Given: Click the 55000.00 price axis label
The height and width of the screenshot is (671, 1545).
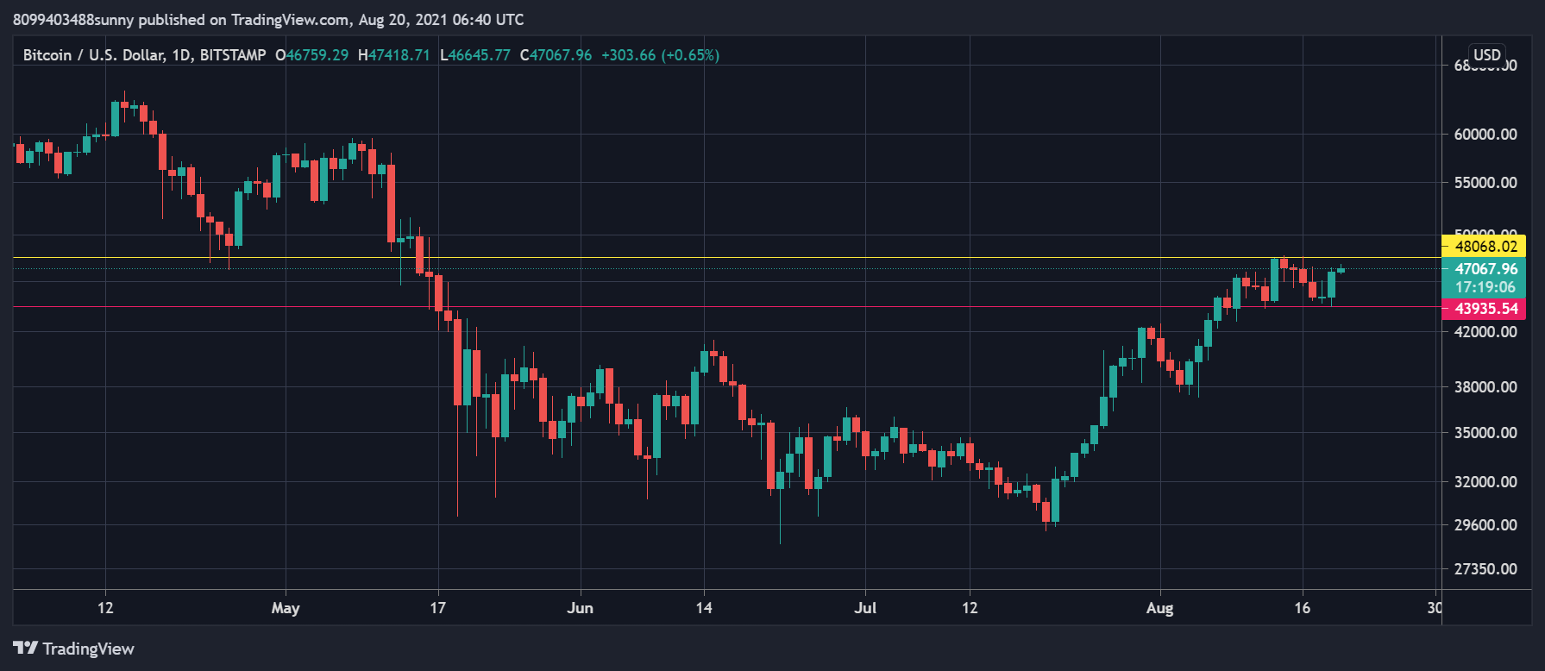Looking at the screenshot, I should pyautogui.click(x=1485, y=183).
